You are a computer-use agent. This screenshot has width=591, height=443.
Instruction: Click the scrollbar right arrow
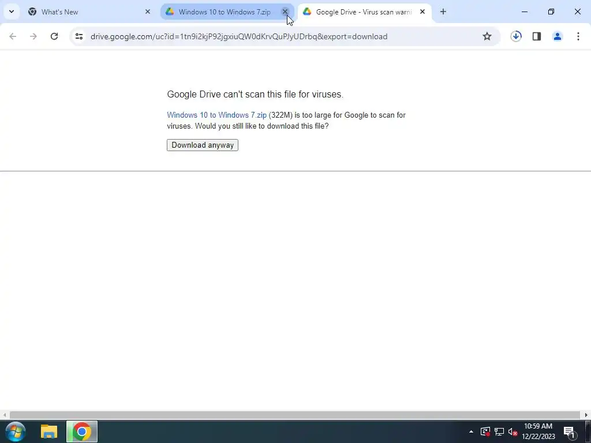[x=586, y=415]
